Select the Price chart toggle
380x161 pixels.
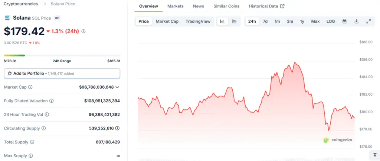point(144,21)
